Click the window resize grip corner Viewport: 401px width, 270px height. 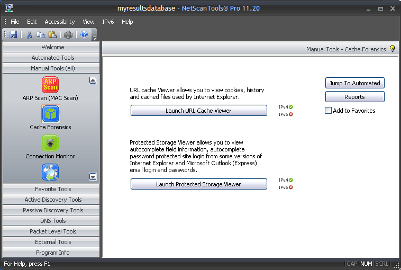[396, 265]
